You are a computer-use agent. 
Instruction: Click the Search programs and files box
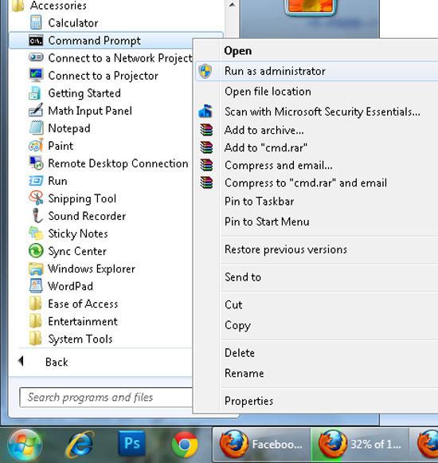tap(106, 397)
